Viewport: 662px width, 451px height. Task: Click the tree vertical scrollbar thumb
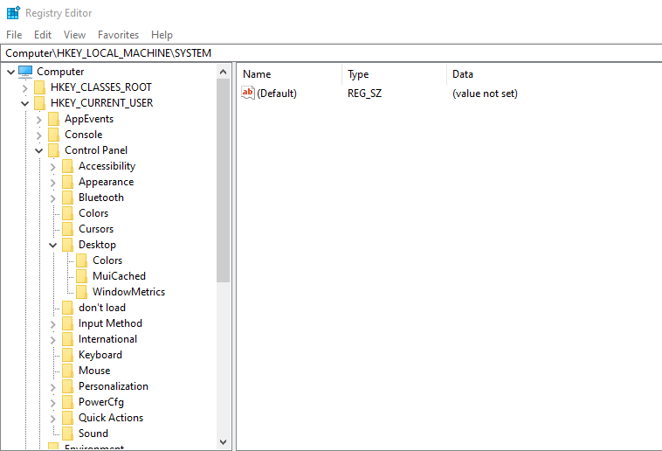point(224,180)
